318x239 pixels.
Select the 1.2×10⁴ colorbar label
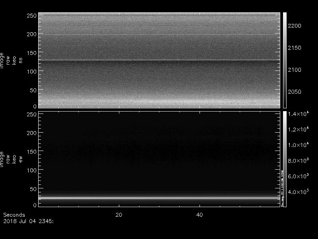[x=299, y=129]
